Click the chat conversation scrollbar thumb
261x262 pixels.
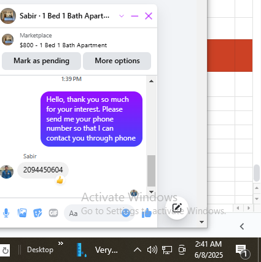click(151, 171)
